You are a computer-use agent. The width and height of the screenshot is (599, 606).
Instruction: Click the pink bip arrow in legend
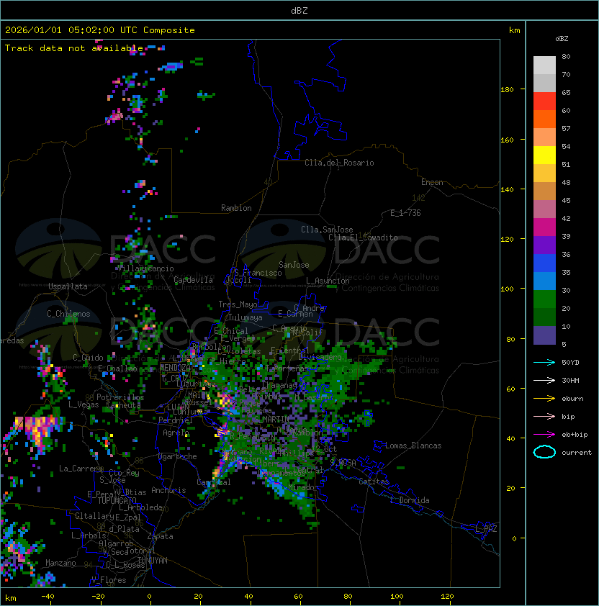click(544, 417)
